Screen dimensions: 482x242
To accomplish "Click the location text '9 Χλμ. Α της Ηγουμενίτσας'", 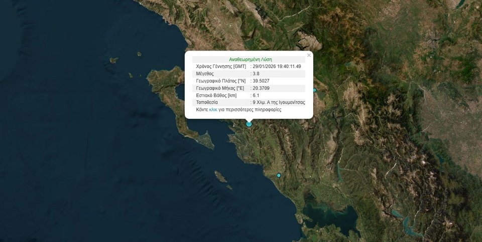I will coord(279,102).
